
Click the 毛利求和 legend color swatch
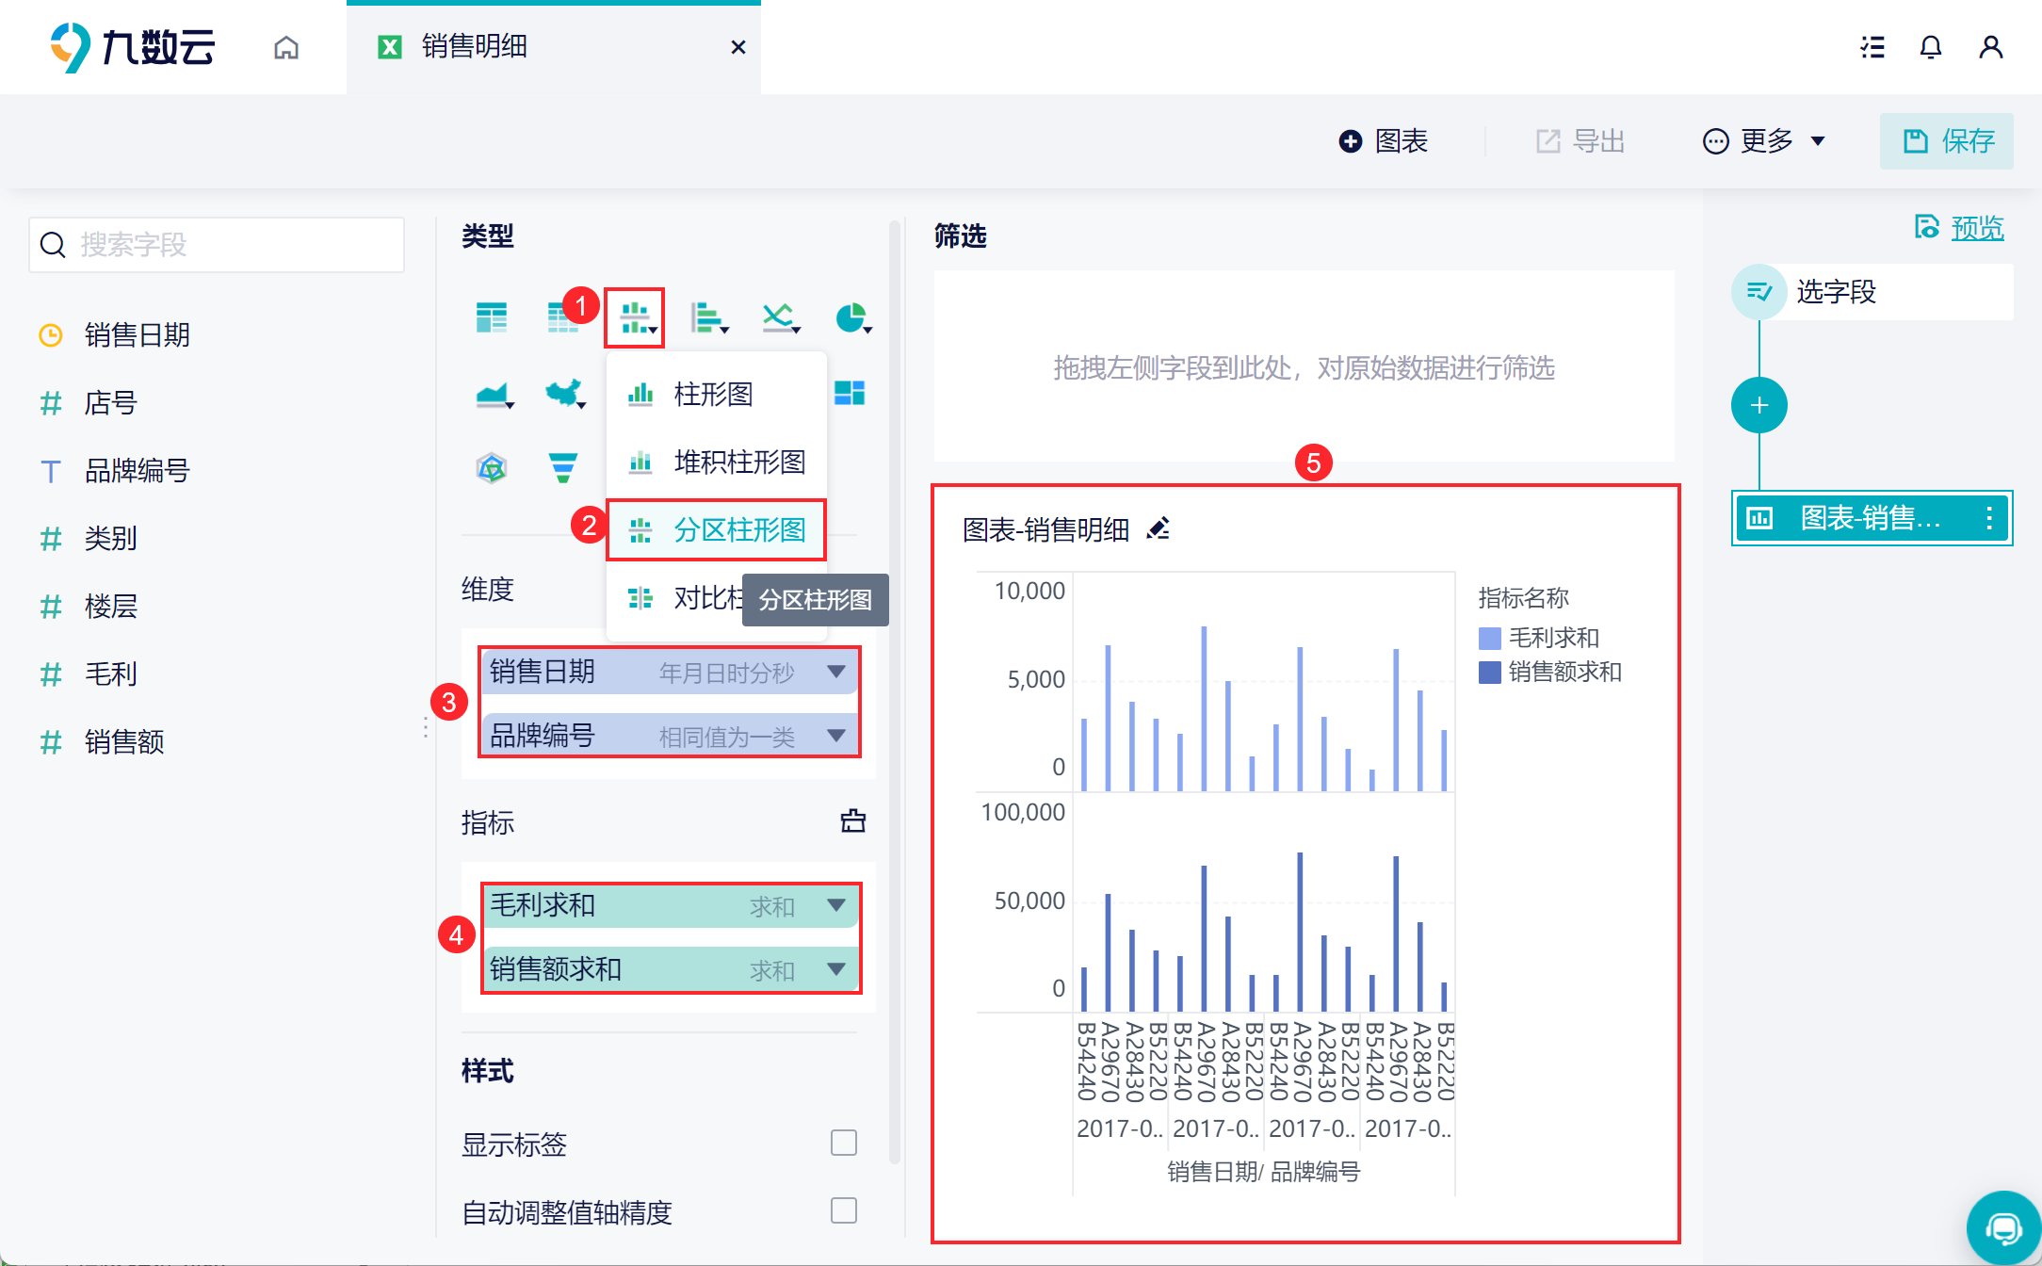click(x=1489, y=639)
